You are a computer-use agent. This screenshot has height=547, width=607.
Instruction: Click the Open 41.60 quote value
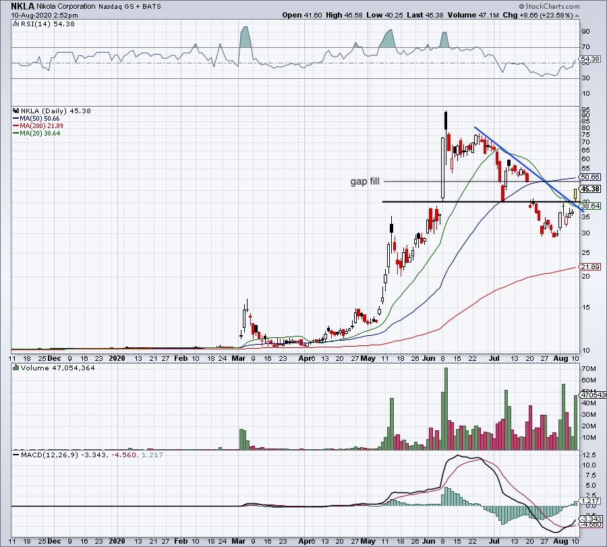point(302,15)
